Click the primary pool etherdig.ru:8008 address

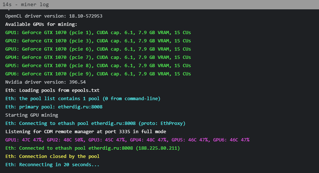click(x=80, y=107)
